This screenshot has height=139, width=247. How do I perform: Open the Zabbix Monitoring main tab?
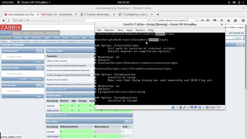click(x=6, y=33)
